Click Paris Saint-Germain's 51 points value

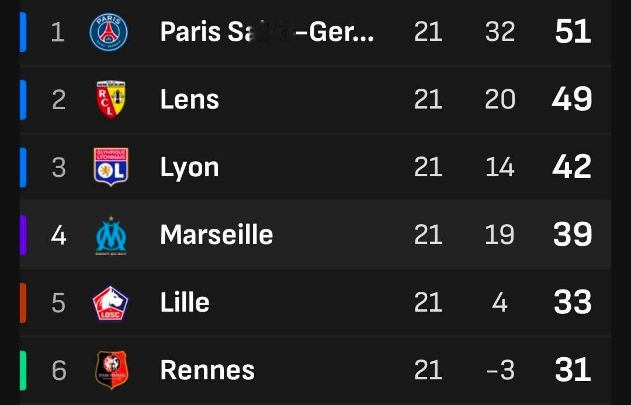coord(573,32)
